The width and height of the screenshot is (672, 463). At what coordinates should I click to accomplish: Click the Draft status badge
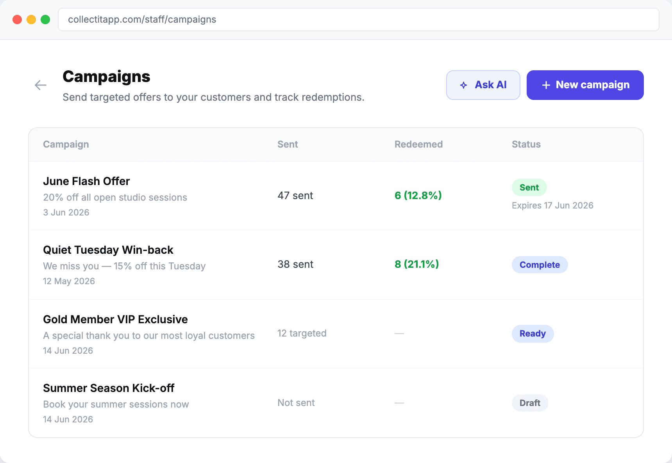[x=530, y=403]
